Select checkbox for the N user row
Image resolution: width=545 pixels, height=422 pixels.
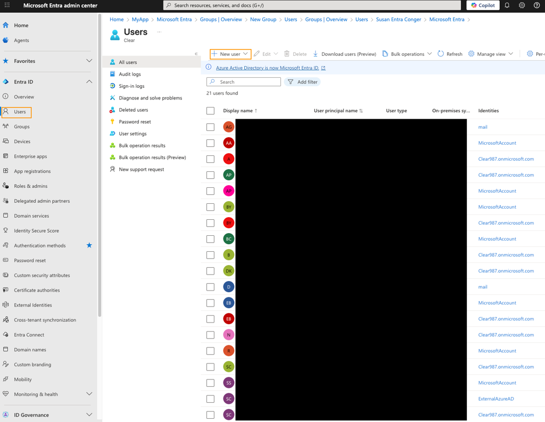(x=210, y=335)
